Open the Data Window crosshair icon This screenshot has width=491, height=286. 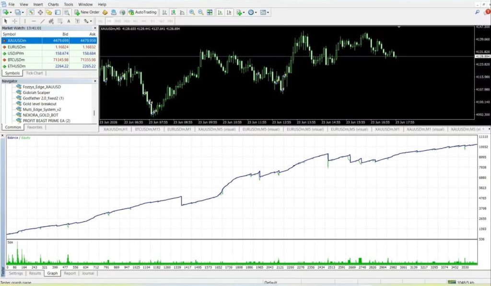[x=40, y=12]
